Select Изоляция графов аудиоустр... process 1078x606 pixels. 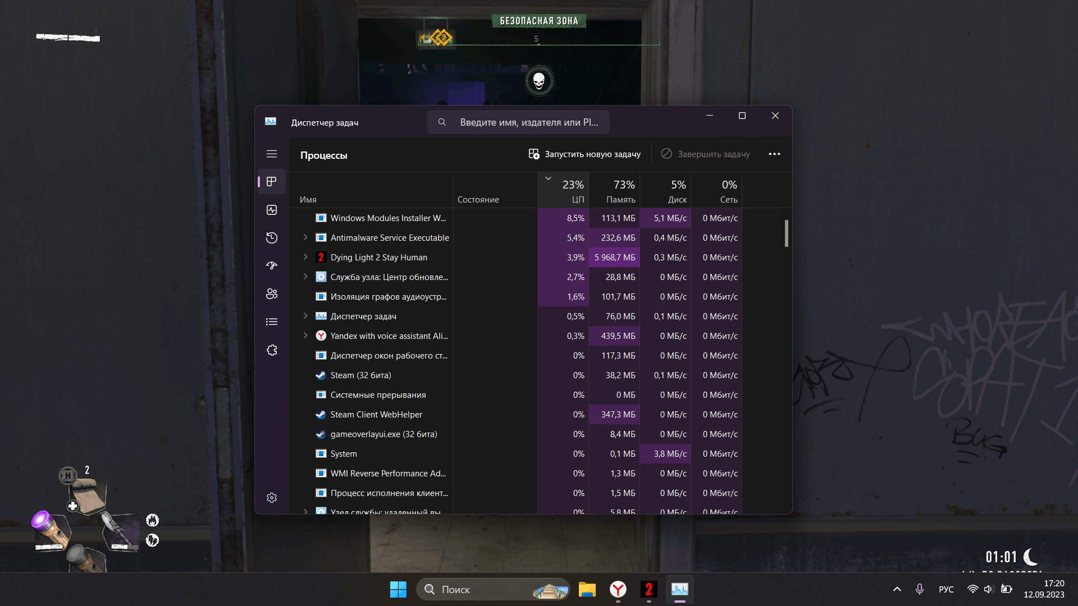(515, 297)
